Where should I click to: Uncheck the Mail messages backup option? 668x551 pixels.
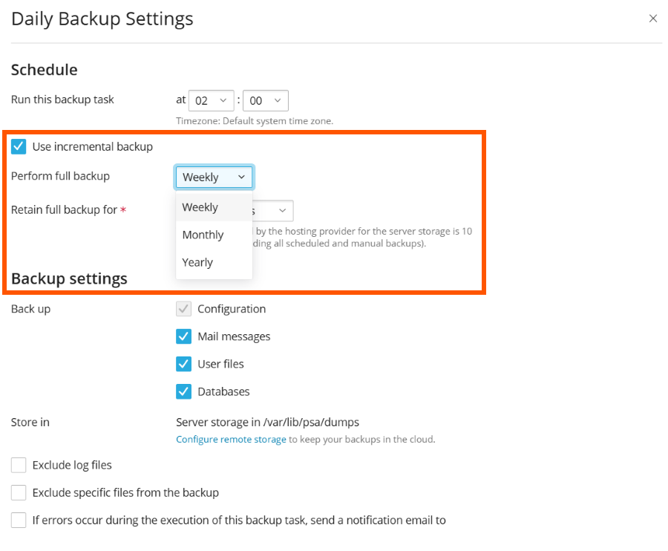point(183,336)
